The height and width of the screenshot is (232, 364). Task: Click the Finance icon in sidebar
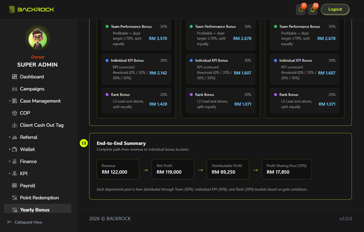click(x=15, y=162)
